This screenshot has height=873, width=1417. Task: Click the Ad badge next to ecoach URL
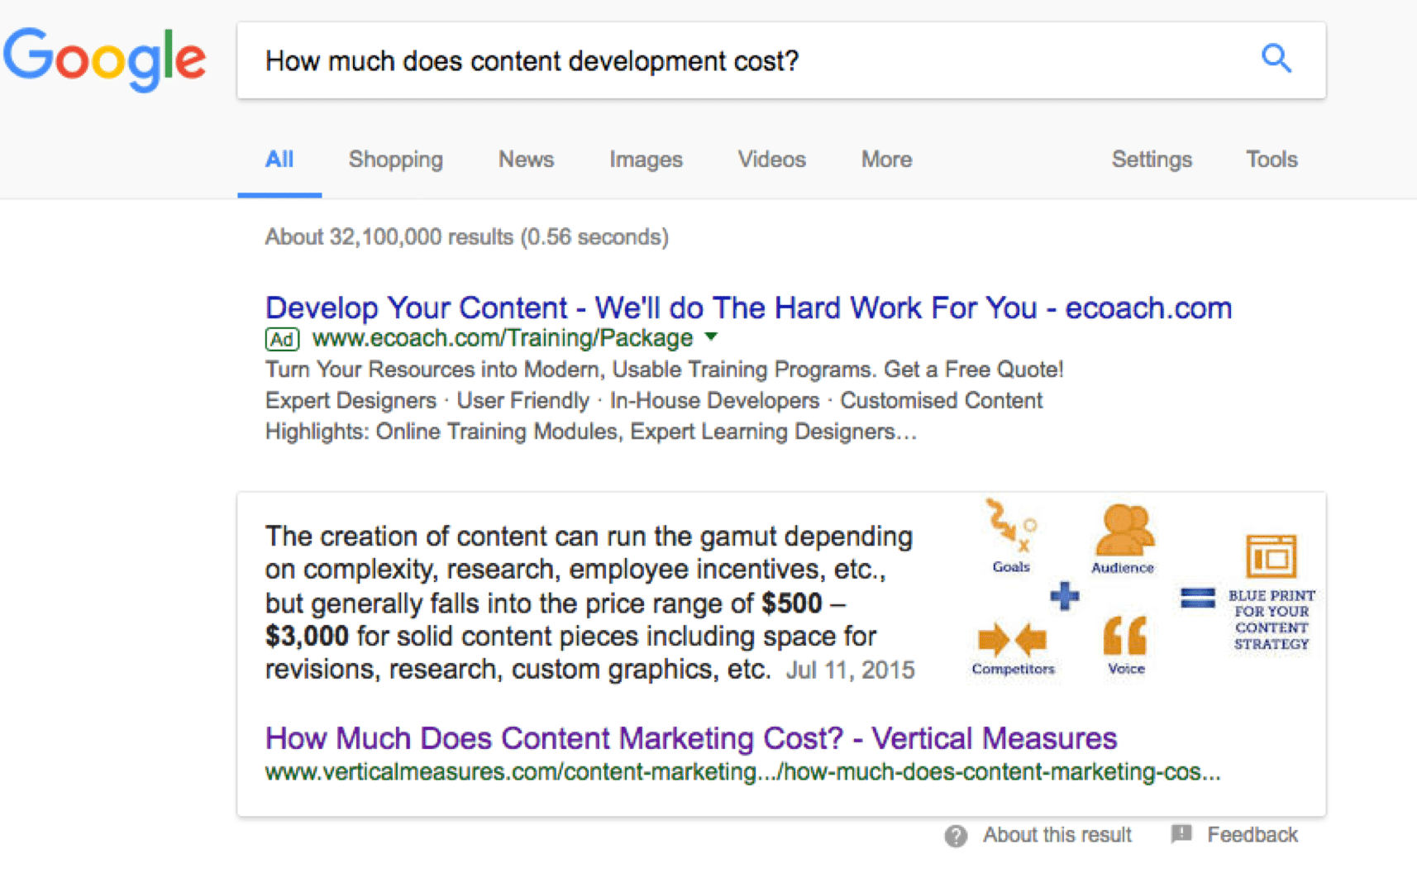click(282, 339)
